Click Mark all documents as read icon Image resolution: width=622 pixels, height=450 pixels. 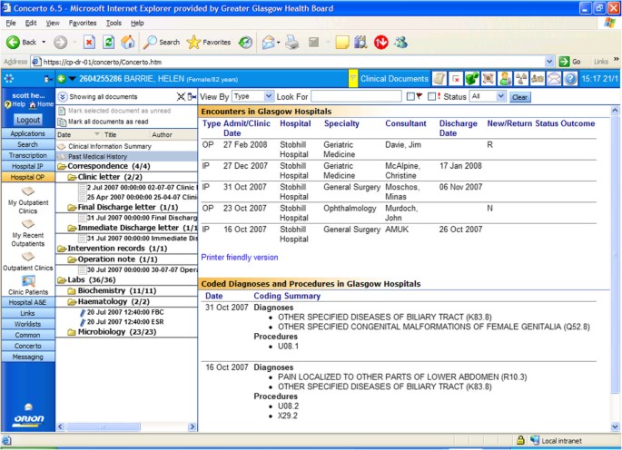click(x=62, y=122)
